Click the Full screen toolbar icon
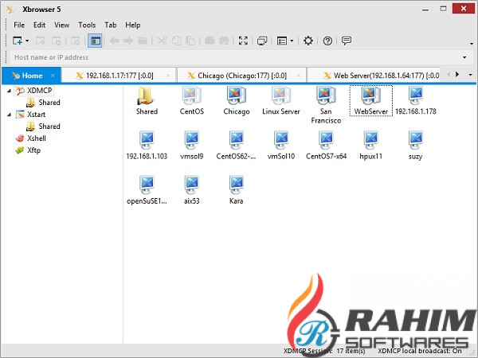Screen dimensions: 478x358 [x=243, y=41]
